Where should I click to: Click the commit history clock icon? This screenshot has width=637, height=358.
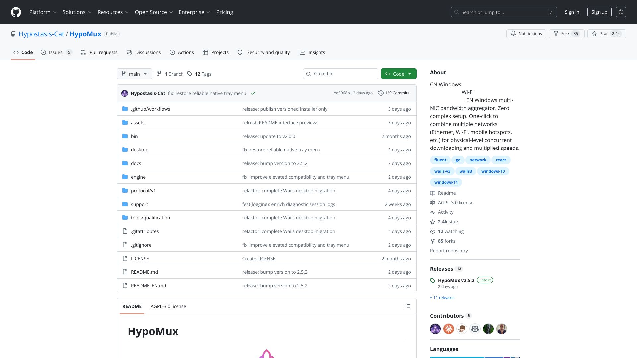click(x=381, y=93)
